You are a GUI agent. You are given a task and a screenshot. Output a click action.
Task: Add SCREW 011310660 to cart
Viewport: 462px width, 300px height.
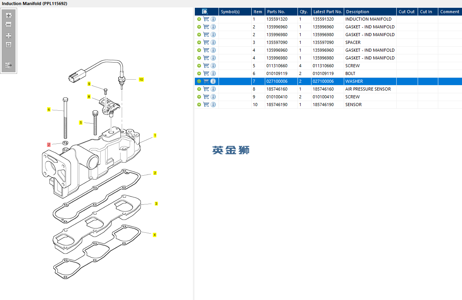click(x=206, y=66)
